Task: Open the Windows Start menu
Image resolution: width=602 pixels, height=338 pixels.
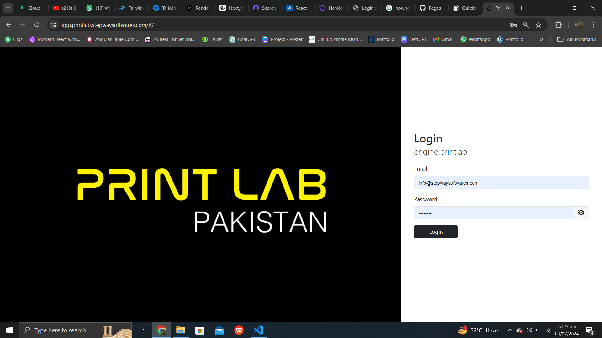Action: (x=9, y=330)
